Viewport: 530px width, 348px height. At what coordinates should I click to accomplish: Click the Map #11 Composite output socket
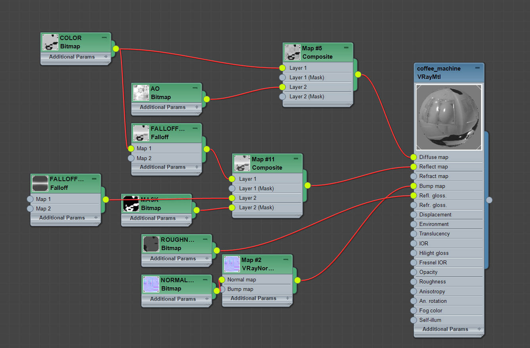(x=308, y=185)
